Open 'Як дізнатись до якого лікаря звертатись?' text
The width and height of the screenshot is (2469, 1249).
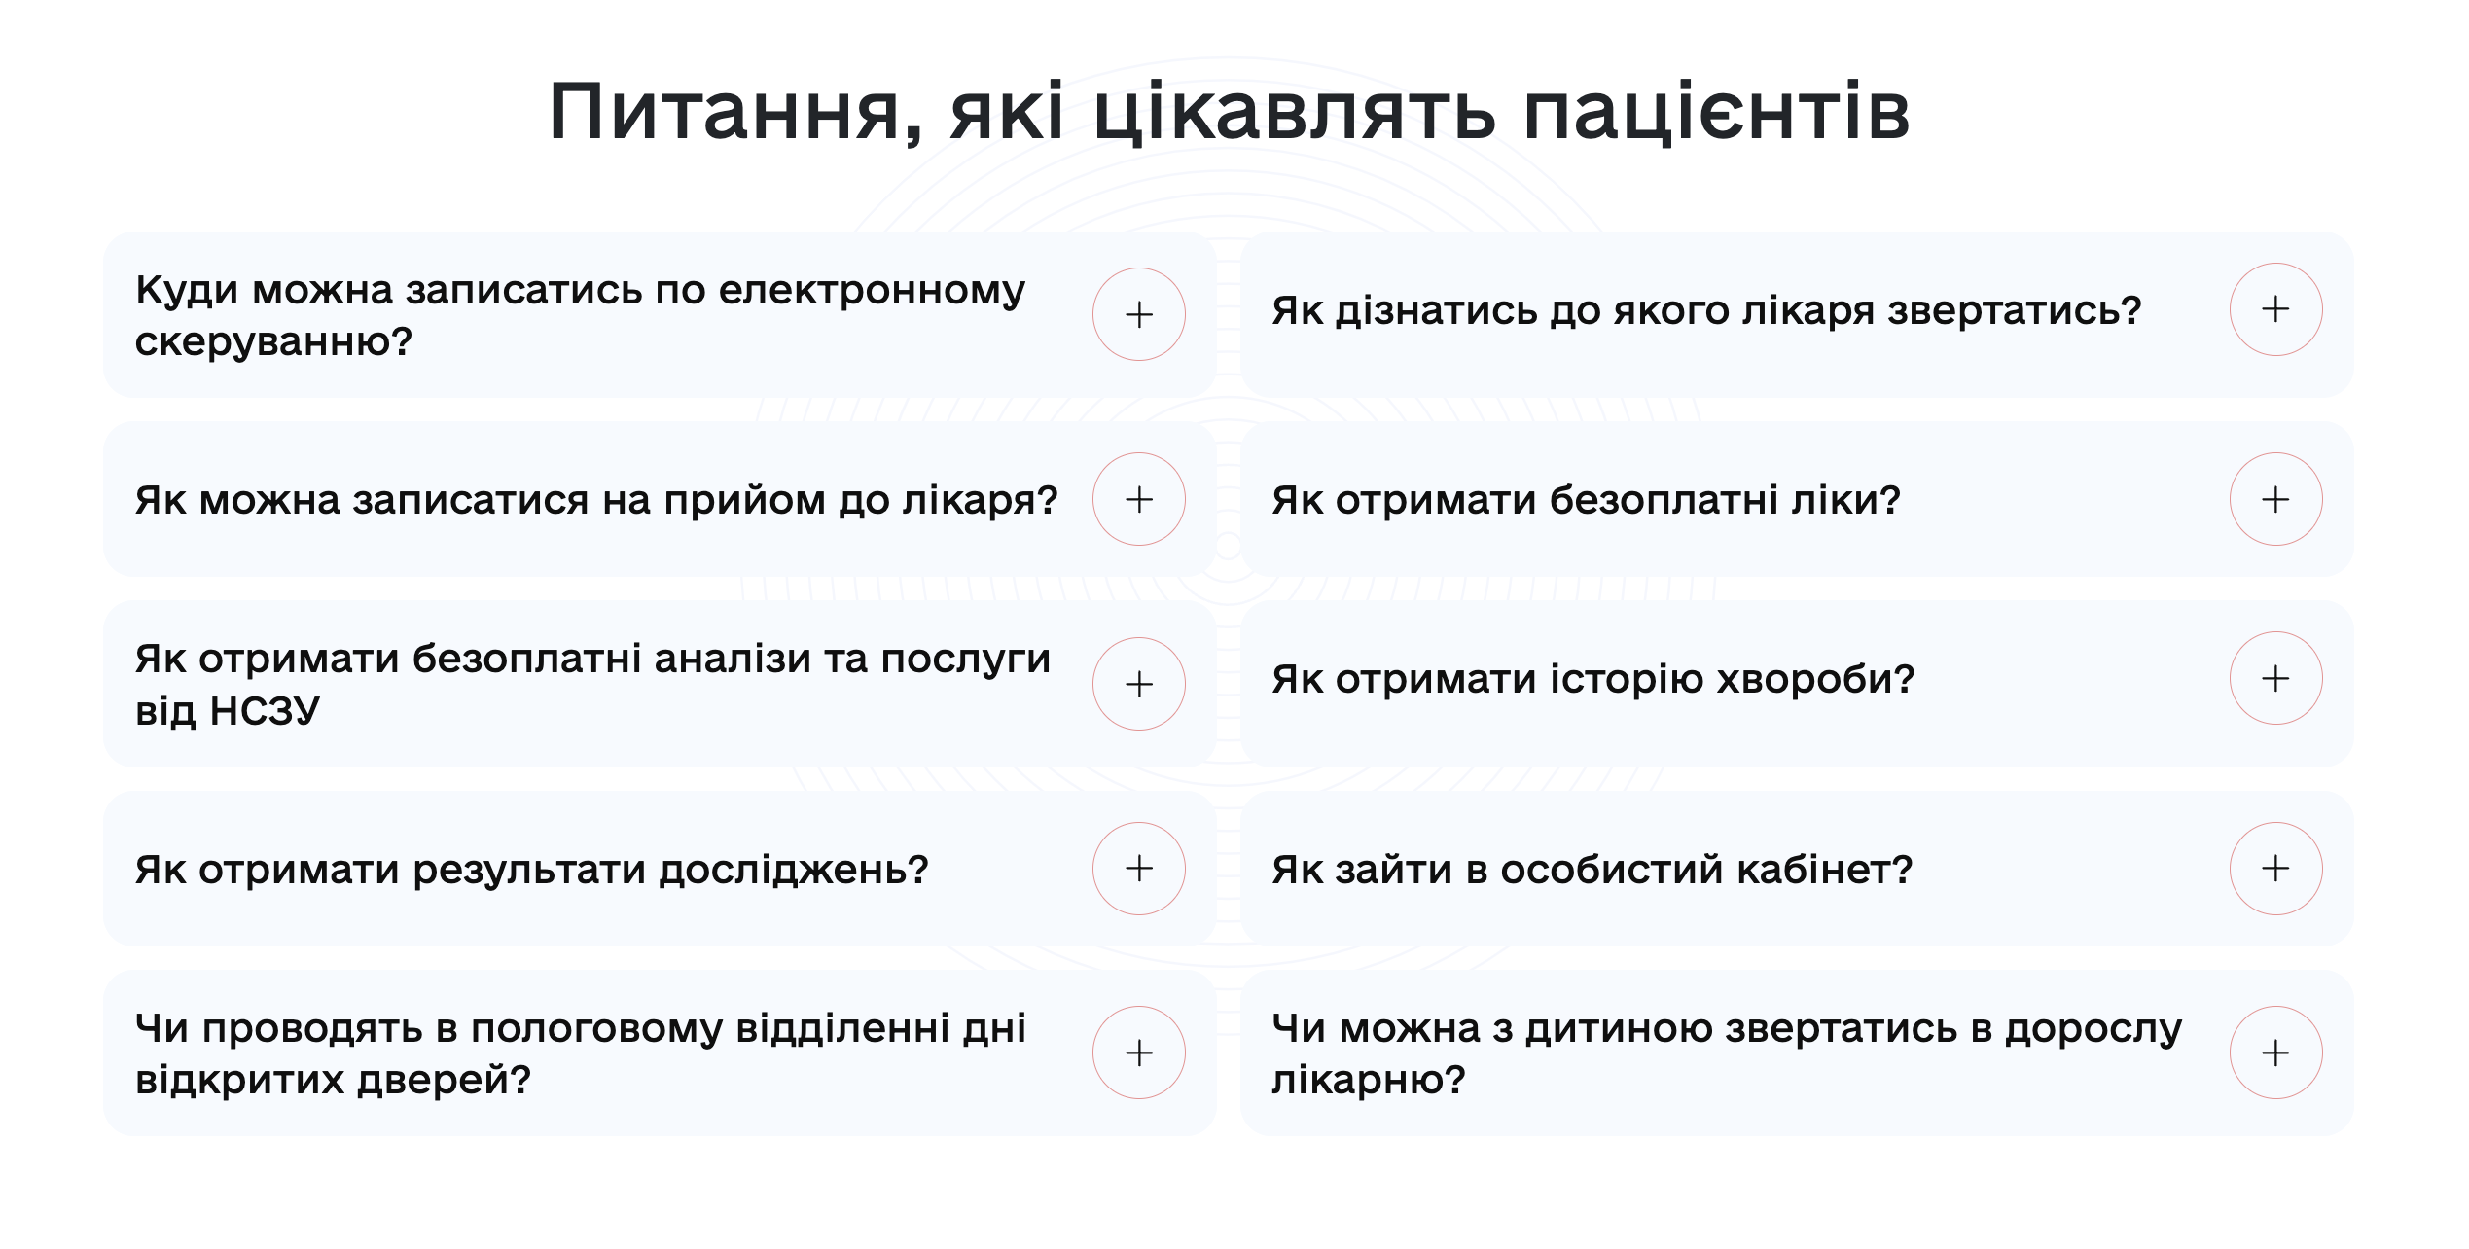click(1706, 310)
